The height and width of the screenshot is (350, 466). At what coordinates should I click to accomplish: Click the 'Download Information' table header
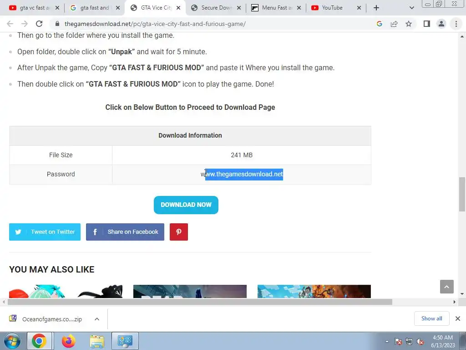pos(190,135)
